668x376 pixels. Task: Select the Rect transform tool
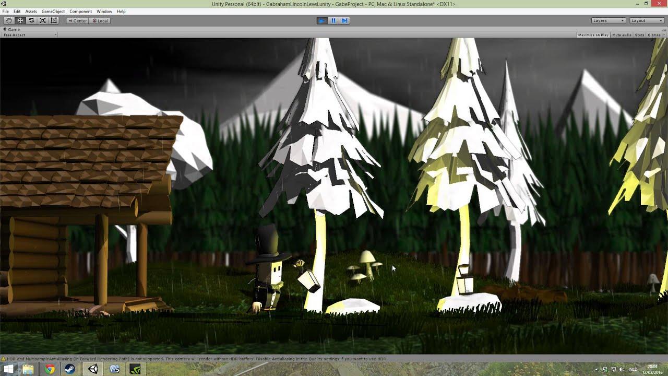(x=53, y=20)
